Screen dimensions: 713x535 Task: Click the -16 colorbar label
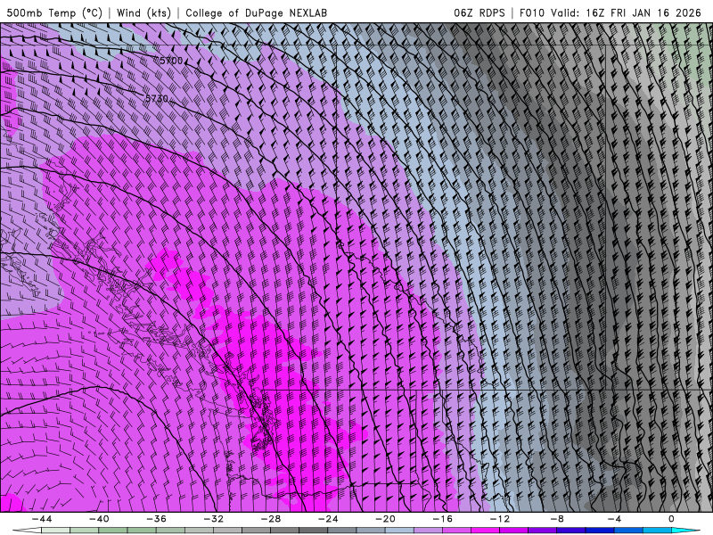coord(443,519)
